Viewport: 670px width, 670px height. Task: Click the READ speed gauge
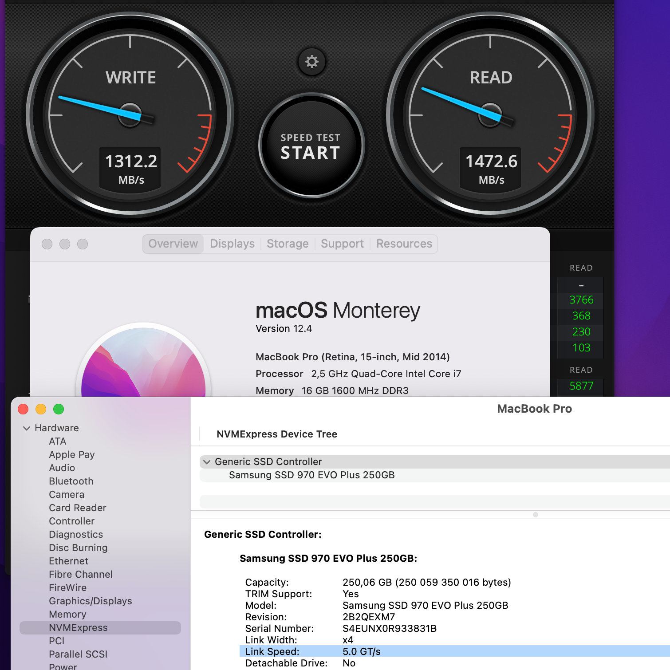click(x=490, y=115)
